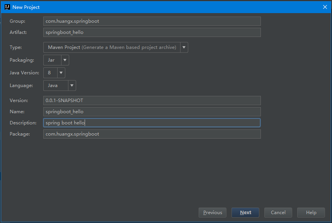332x223 pixels.
Task: Open the Maven Project type combo box
Action: [116, 47]
